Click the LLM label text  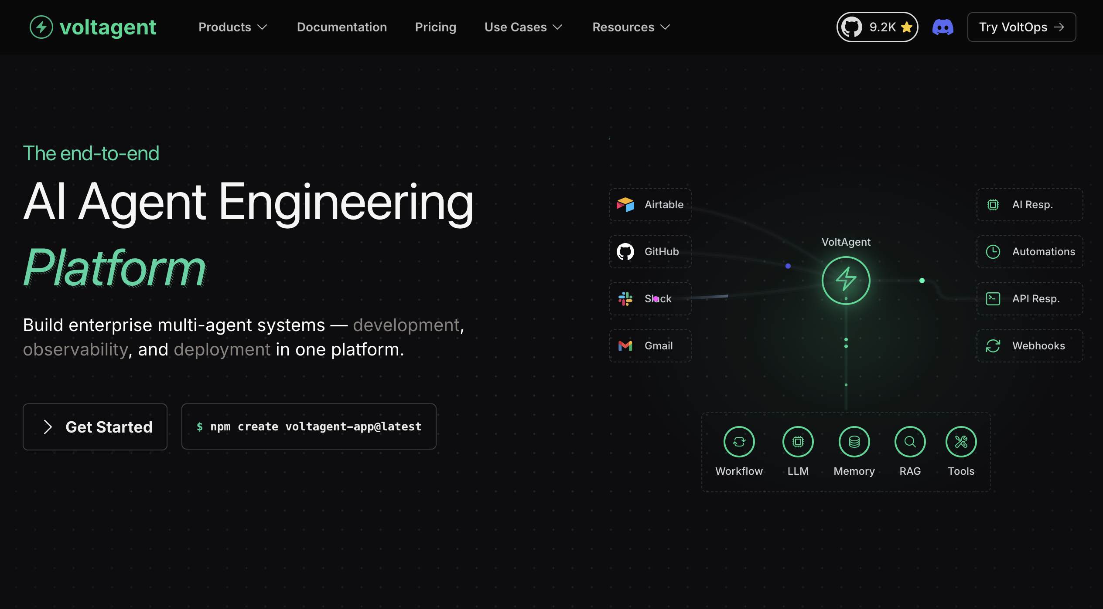pos(798,471)
